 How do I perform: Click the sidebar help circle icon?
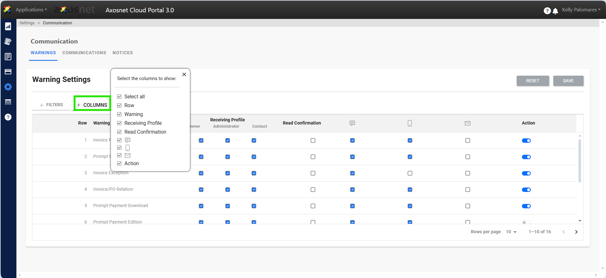click(8, 117)
